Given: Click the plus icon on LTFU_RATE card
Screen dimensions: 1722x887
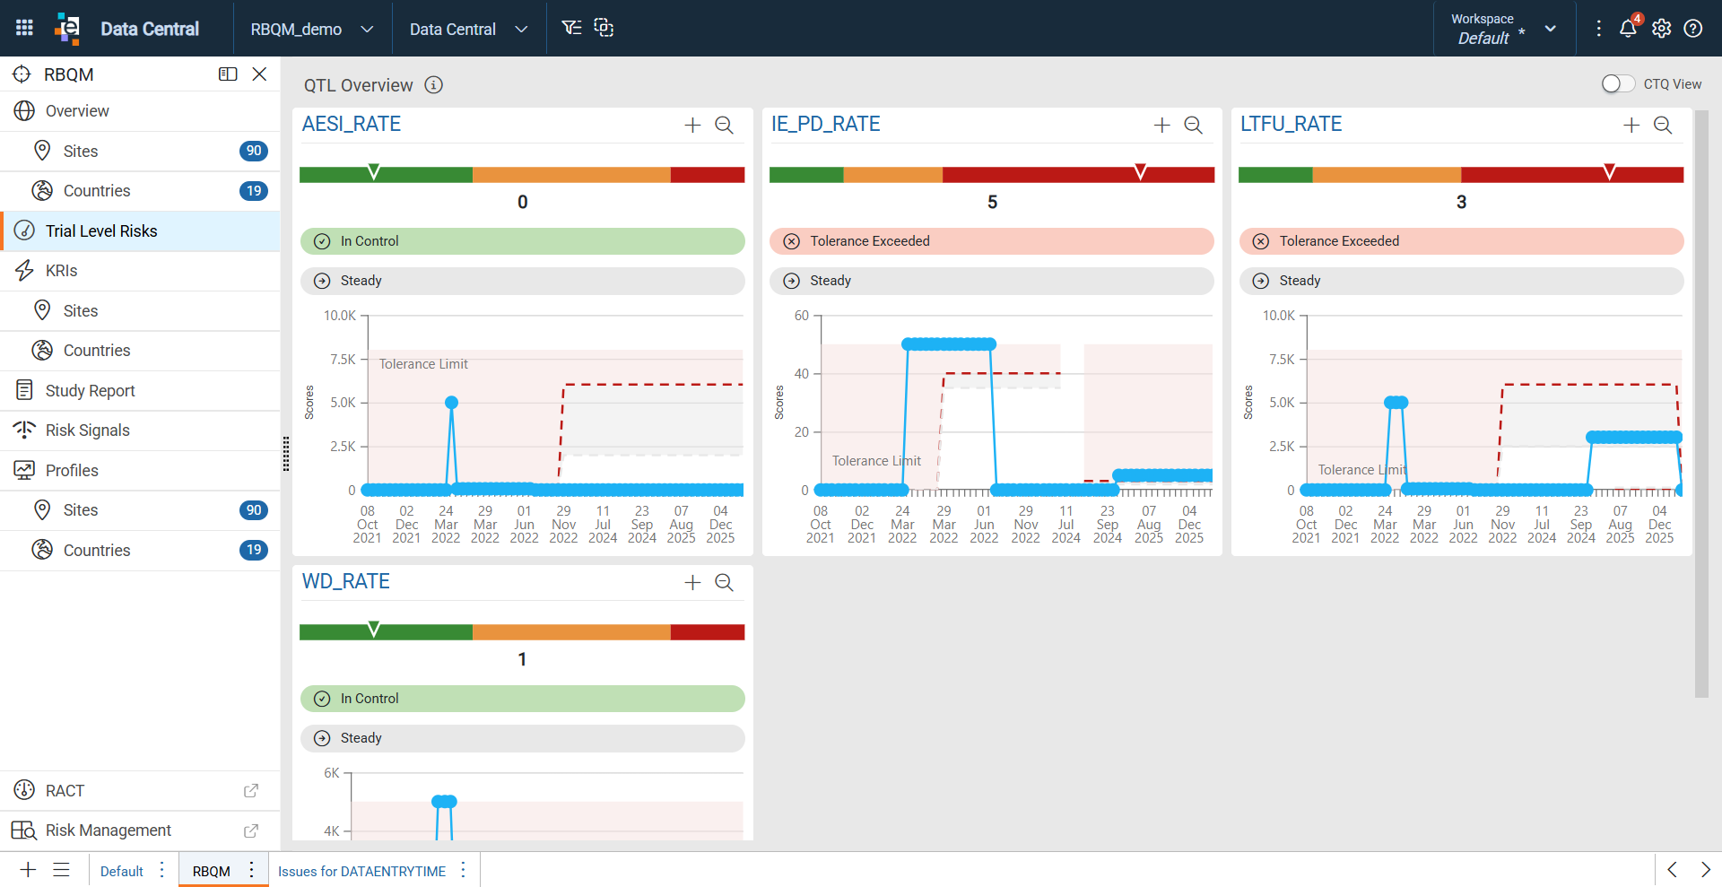Looking at the screenshot, I should pyautogui.click(x=1631, y=126).
